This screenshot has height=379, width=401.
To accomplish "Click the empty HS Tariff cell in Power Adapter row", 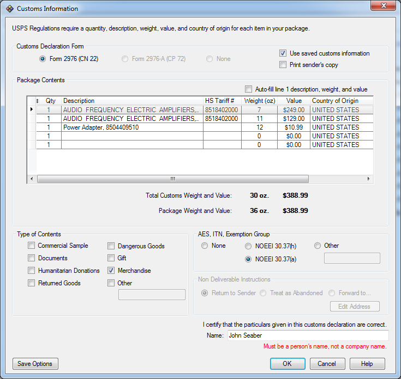I will coord(222,127).
